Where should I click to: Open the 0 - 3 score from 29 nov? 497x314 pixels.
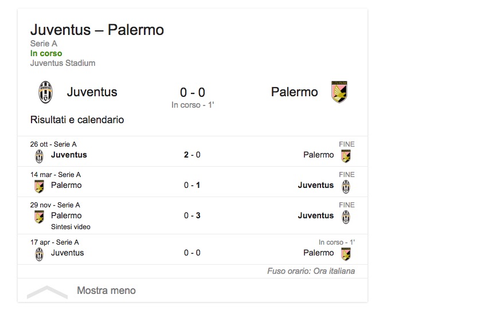point(192,215)
